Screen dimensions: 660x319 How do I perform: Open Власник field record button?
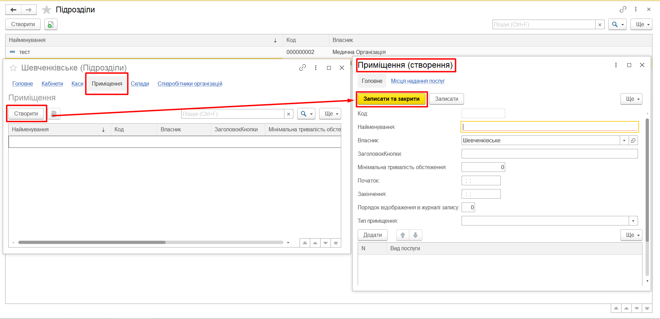pyautogui.click(x=633, y=140)
